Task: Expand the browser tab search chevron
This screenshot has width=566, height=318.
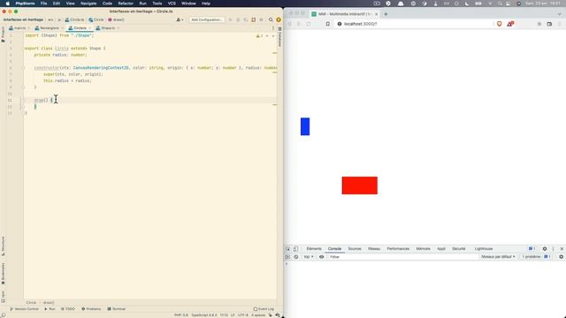Action: [x=560, y=14]
